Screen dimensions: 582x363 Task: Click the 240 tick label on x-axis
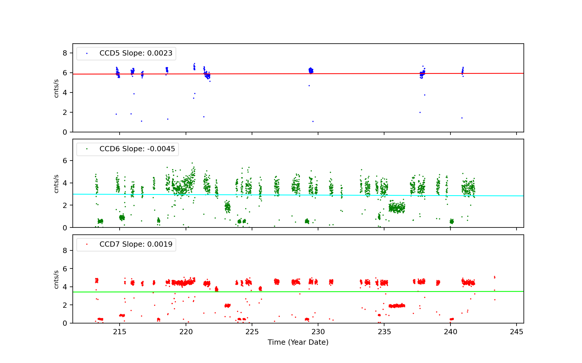[x=450, y=332]
